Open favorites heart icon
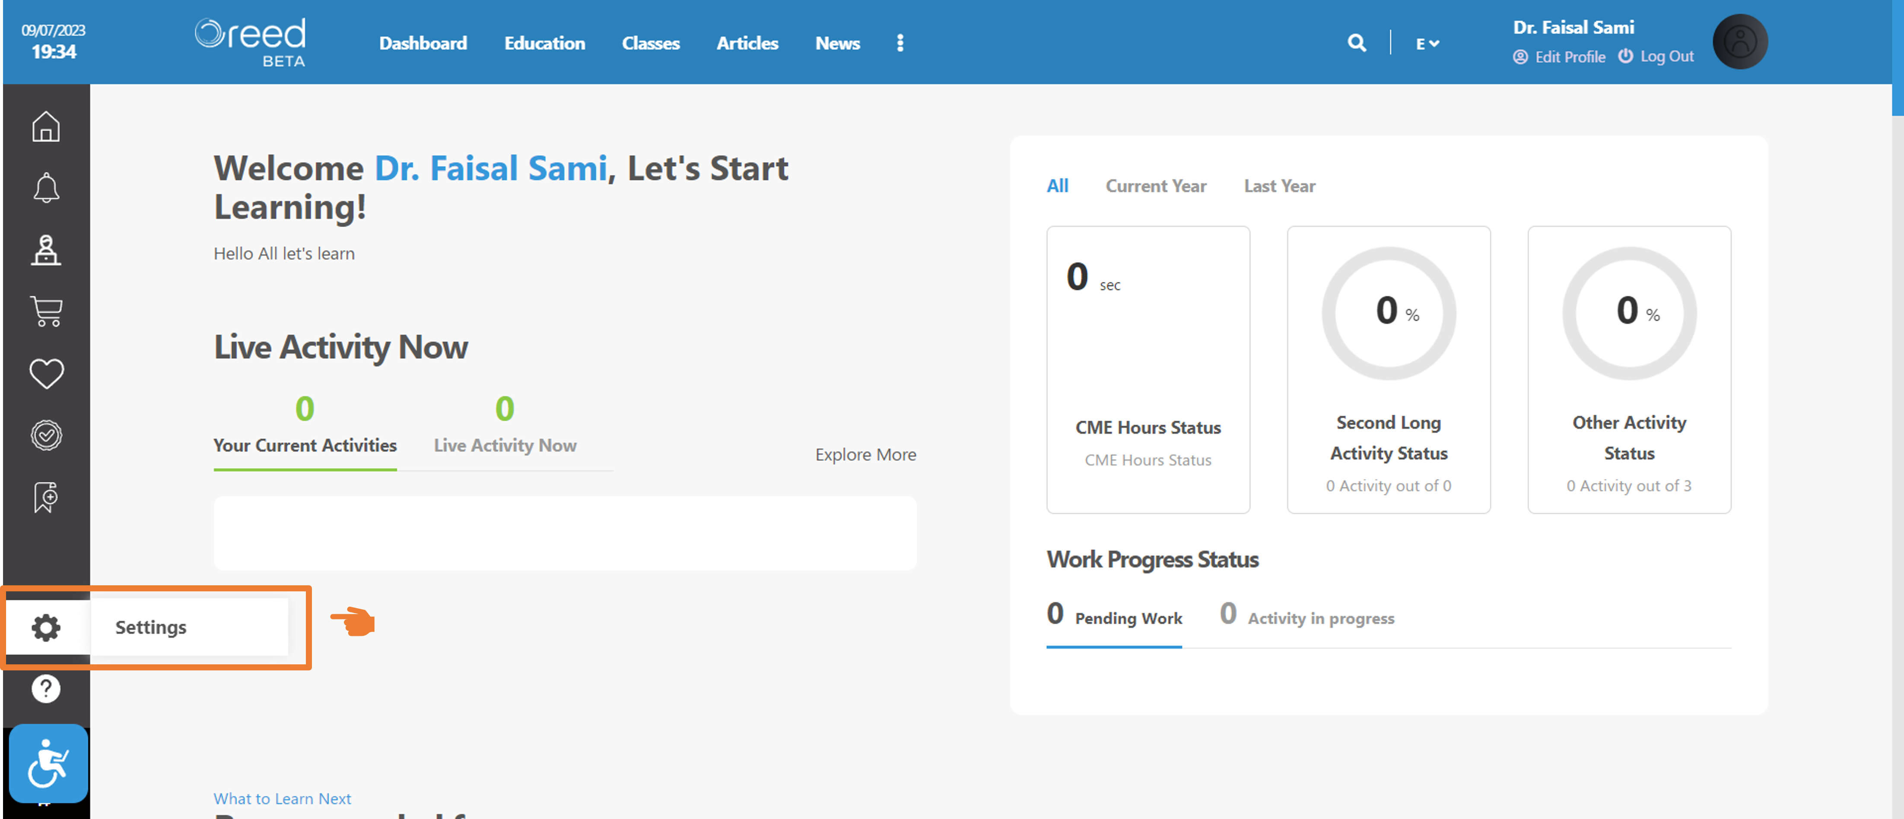The image size is (1904, 819). 46,373
